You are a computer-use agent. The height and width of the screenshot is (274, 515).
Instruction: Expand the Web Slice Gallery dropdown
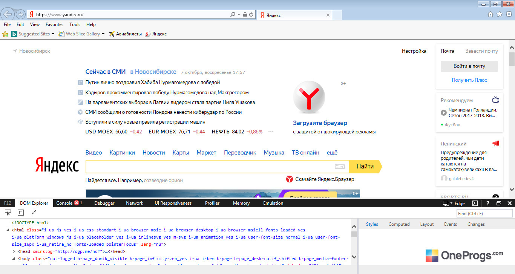click(x=103, y=34)
